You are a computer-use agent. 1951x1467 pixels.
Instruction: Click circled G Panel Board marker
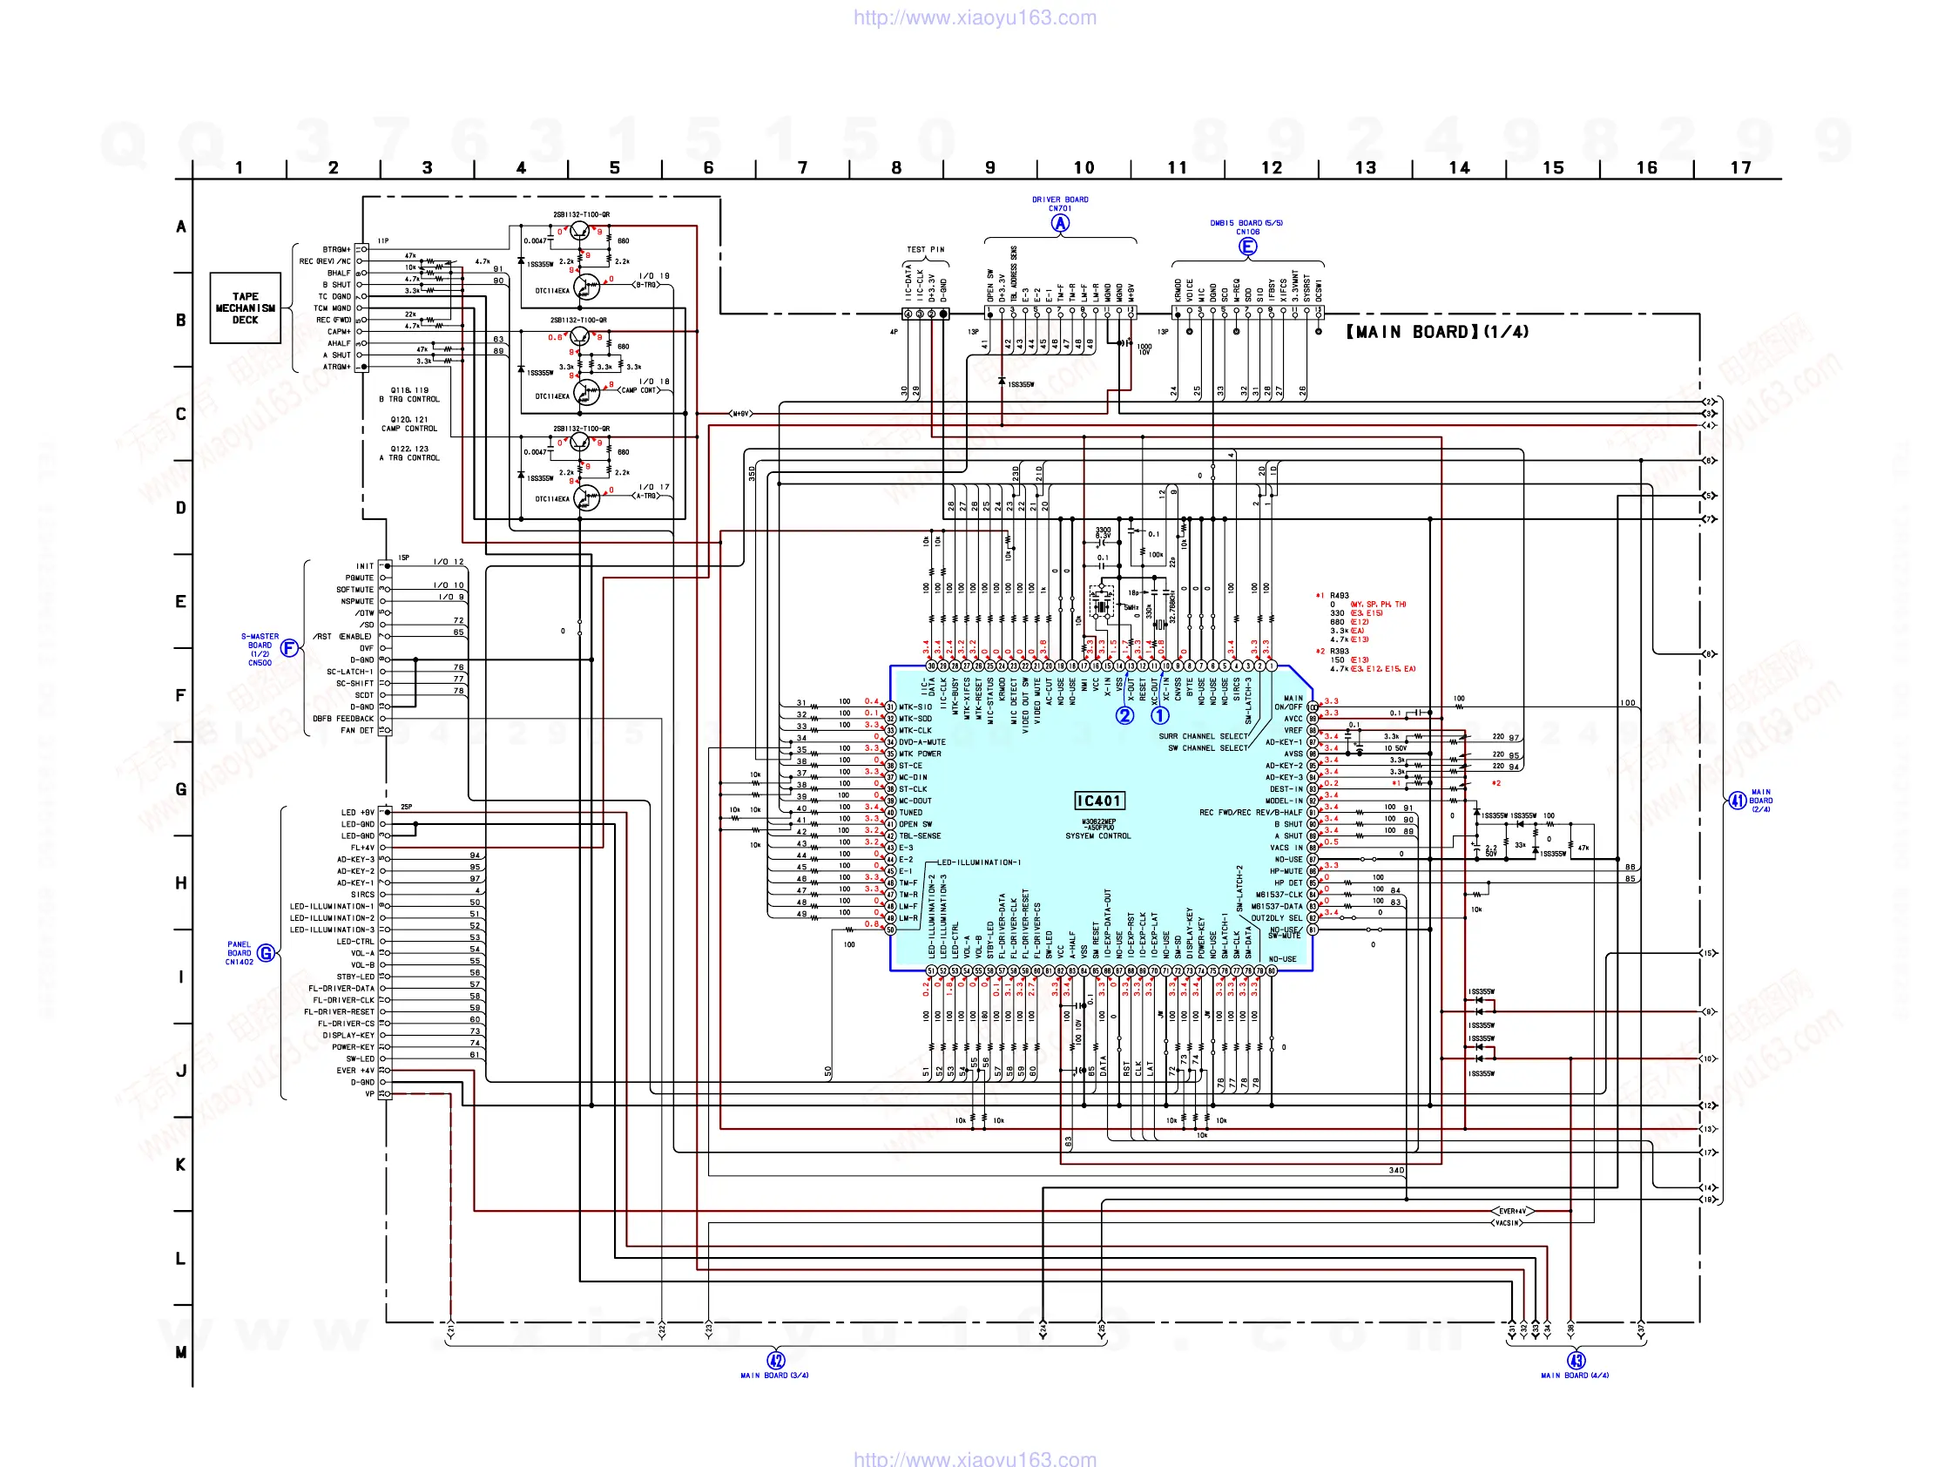pyautogui.click(x=266, y=953)
